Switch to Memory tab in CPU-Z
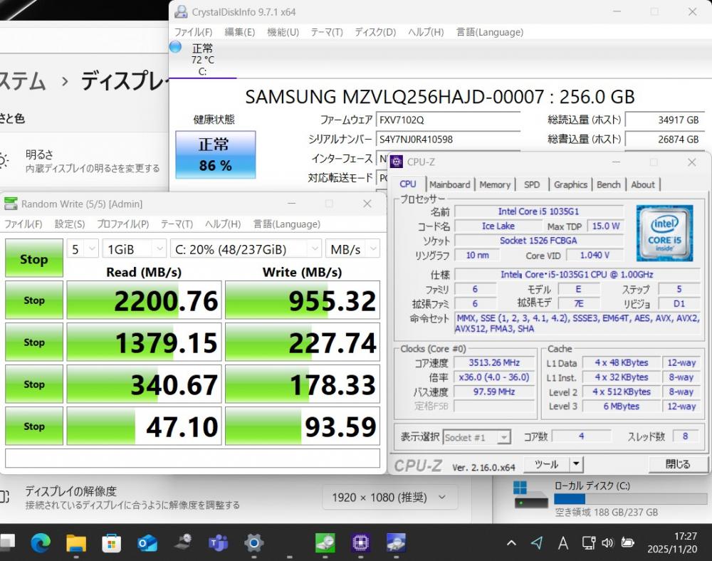This screenshot has height=561, width=712. click(x=495, y=184)
